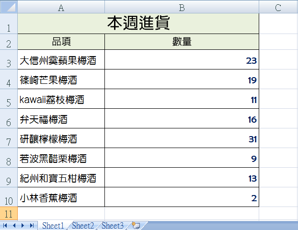Select the 數量 header cell
The width and height of the screenshot is (298, 230).
pyautogui.click(x=182, y=42)
